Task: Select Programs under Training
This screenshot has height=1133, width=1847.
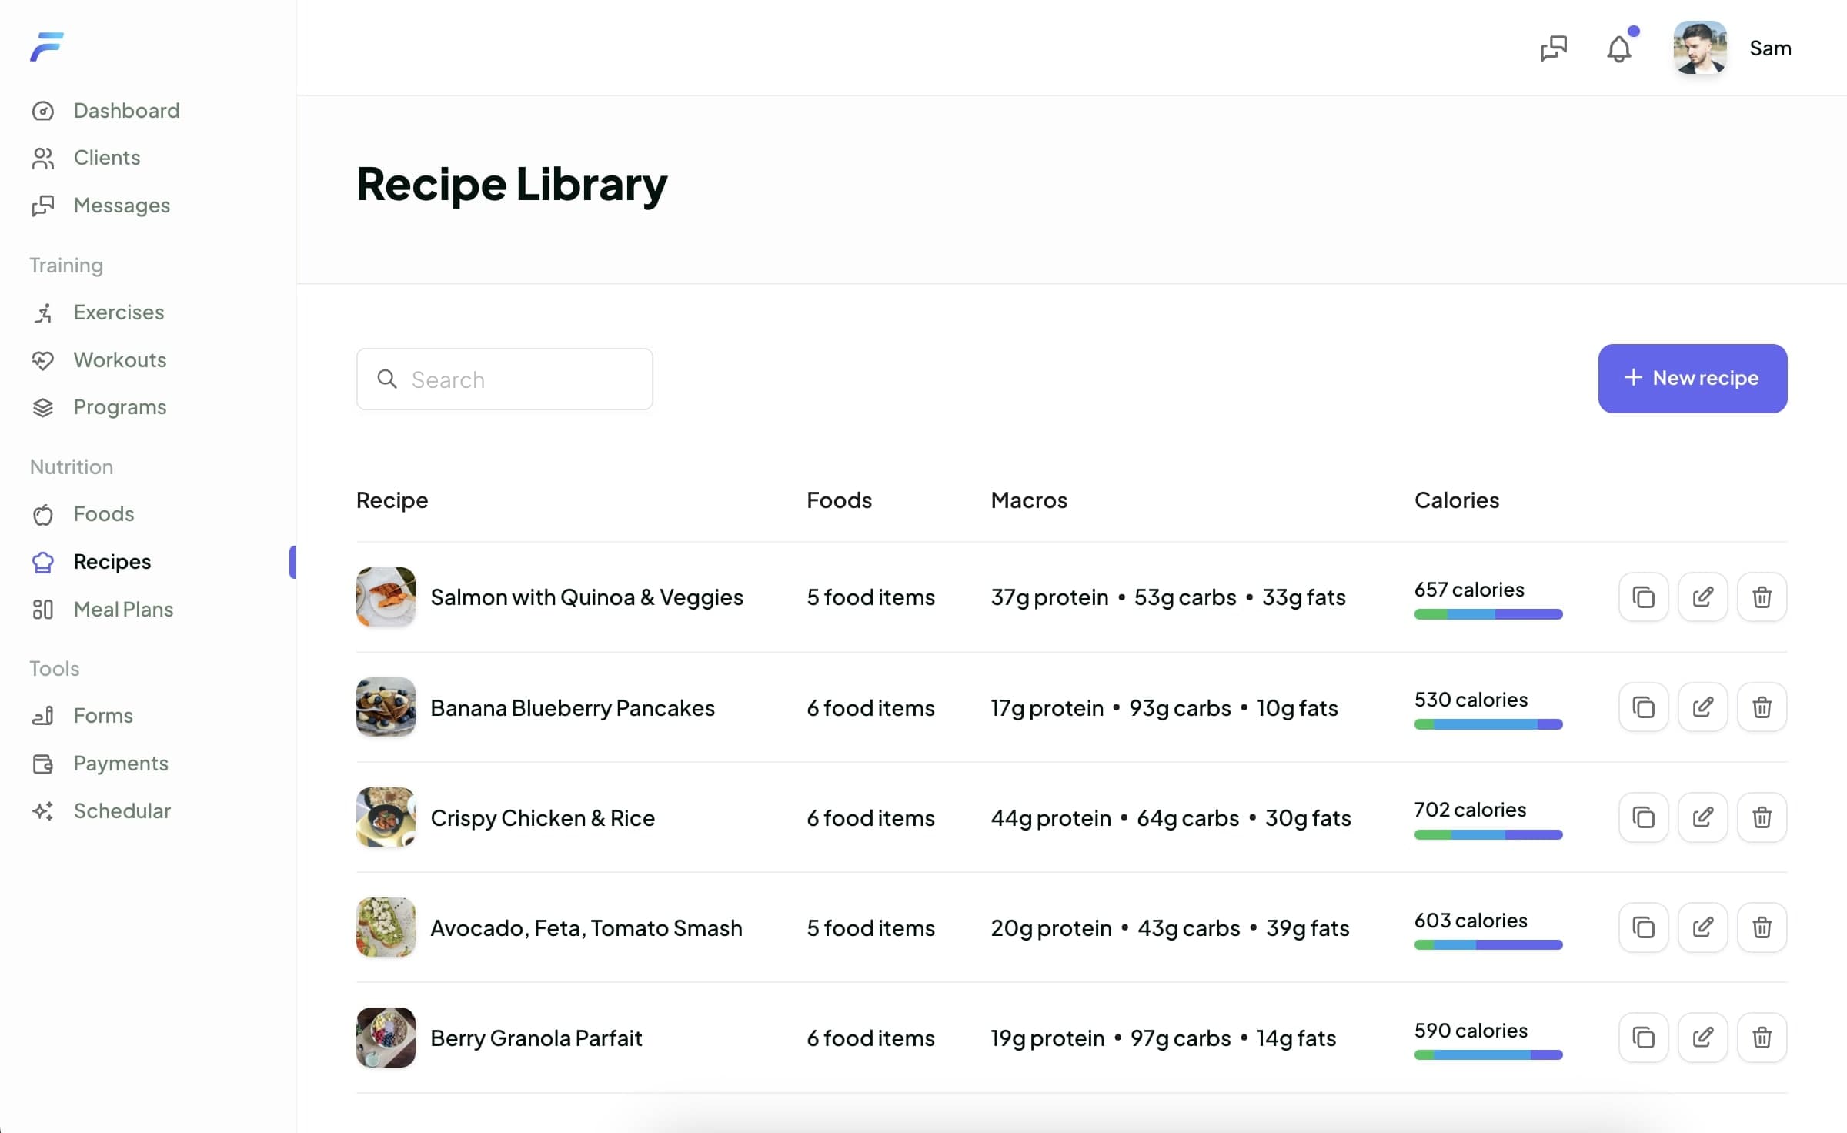Action: point(120,408)
